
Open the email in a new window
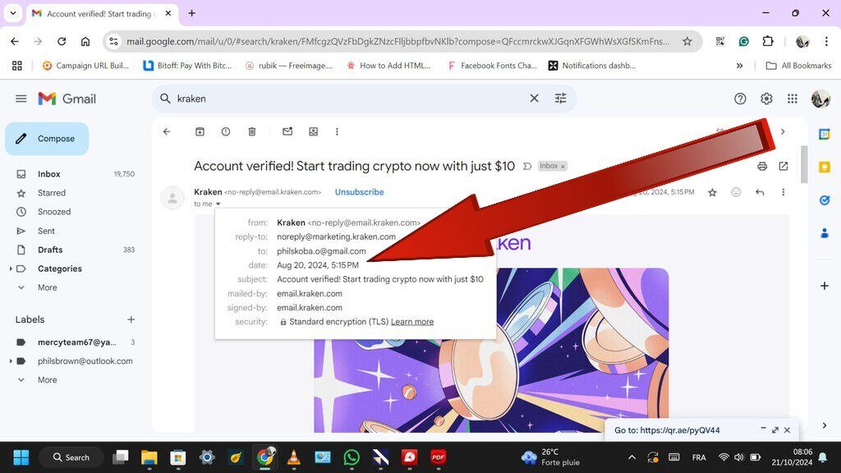(x=783, y=166)
